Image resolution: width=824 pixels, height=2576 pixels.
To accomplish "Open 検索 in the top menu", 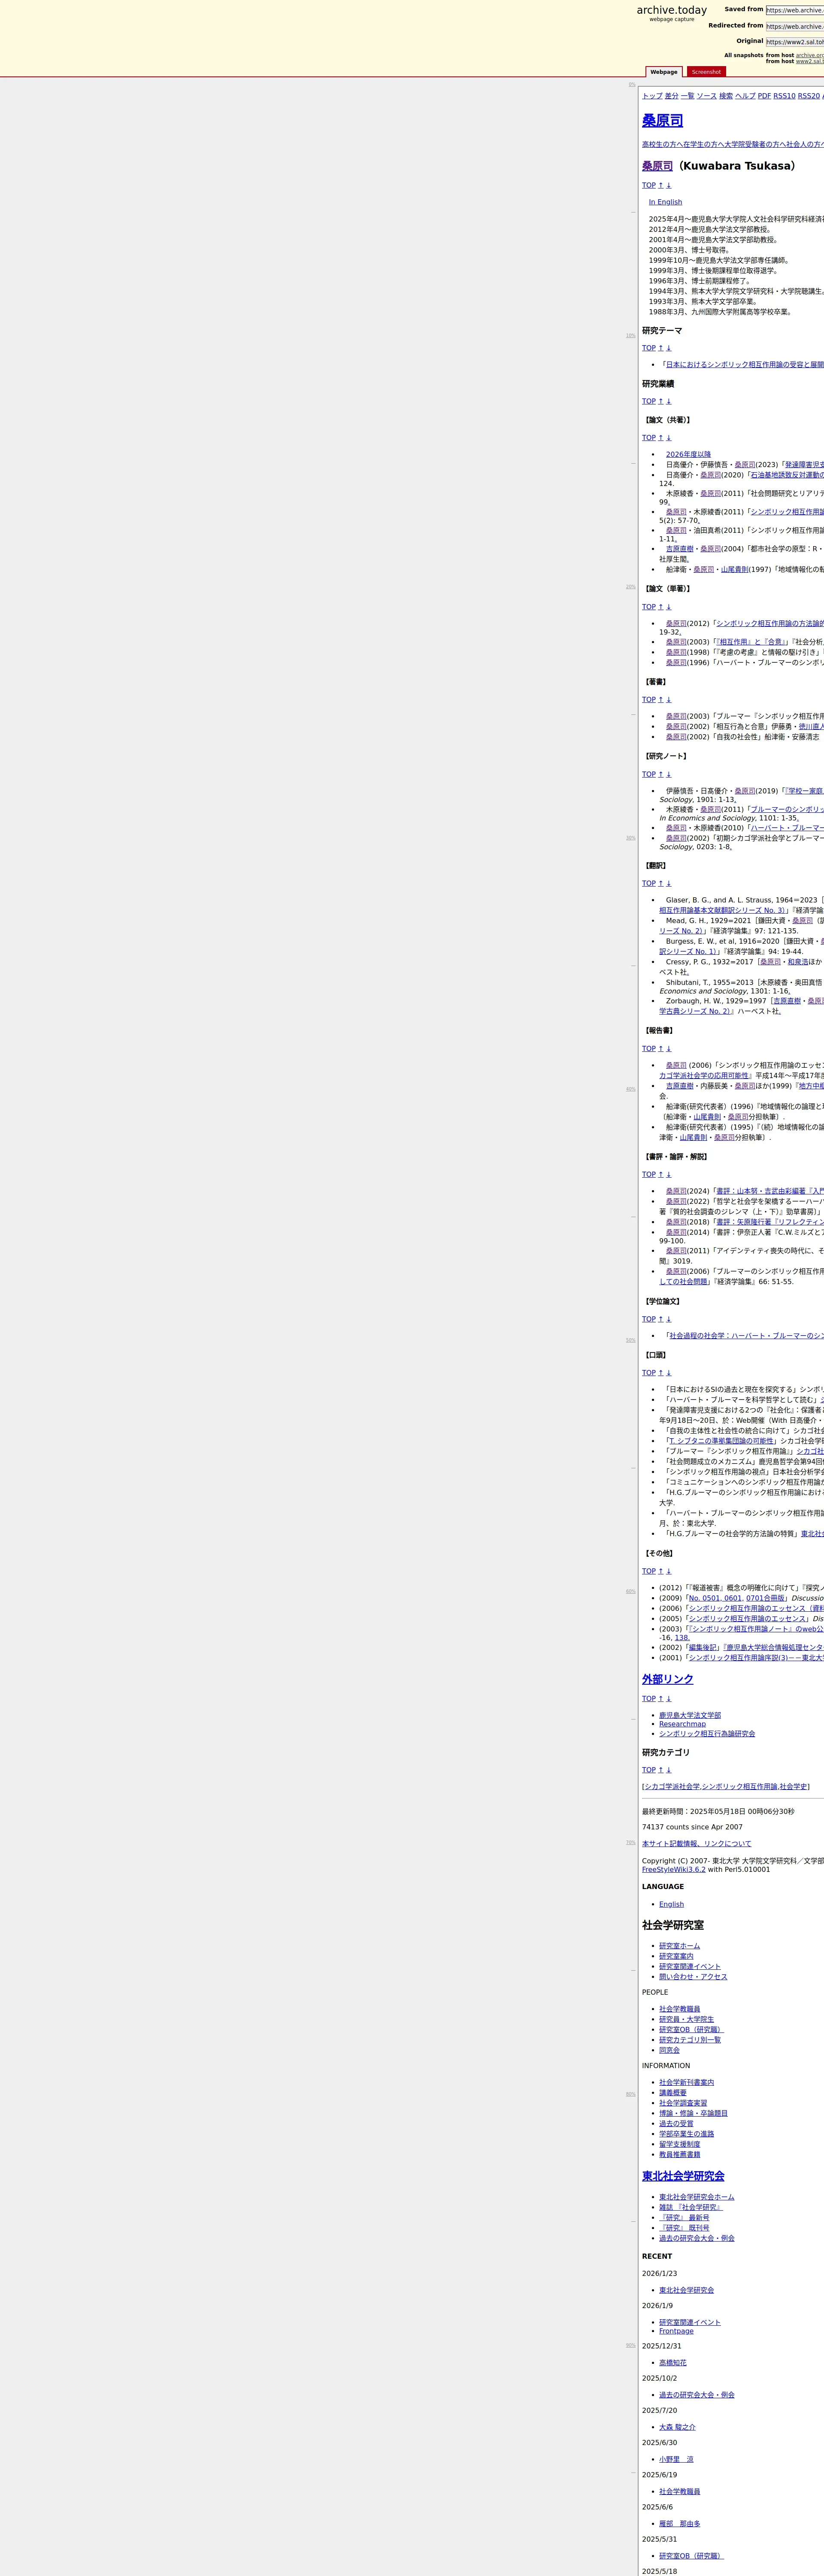I will tap(726, 96).
